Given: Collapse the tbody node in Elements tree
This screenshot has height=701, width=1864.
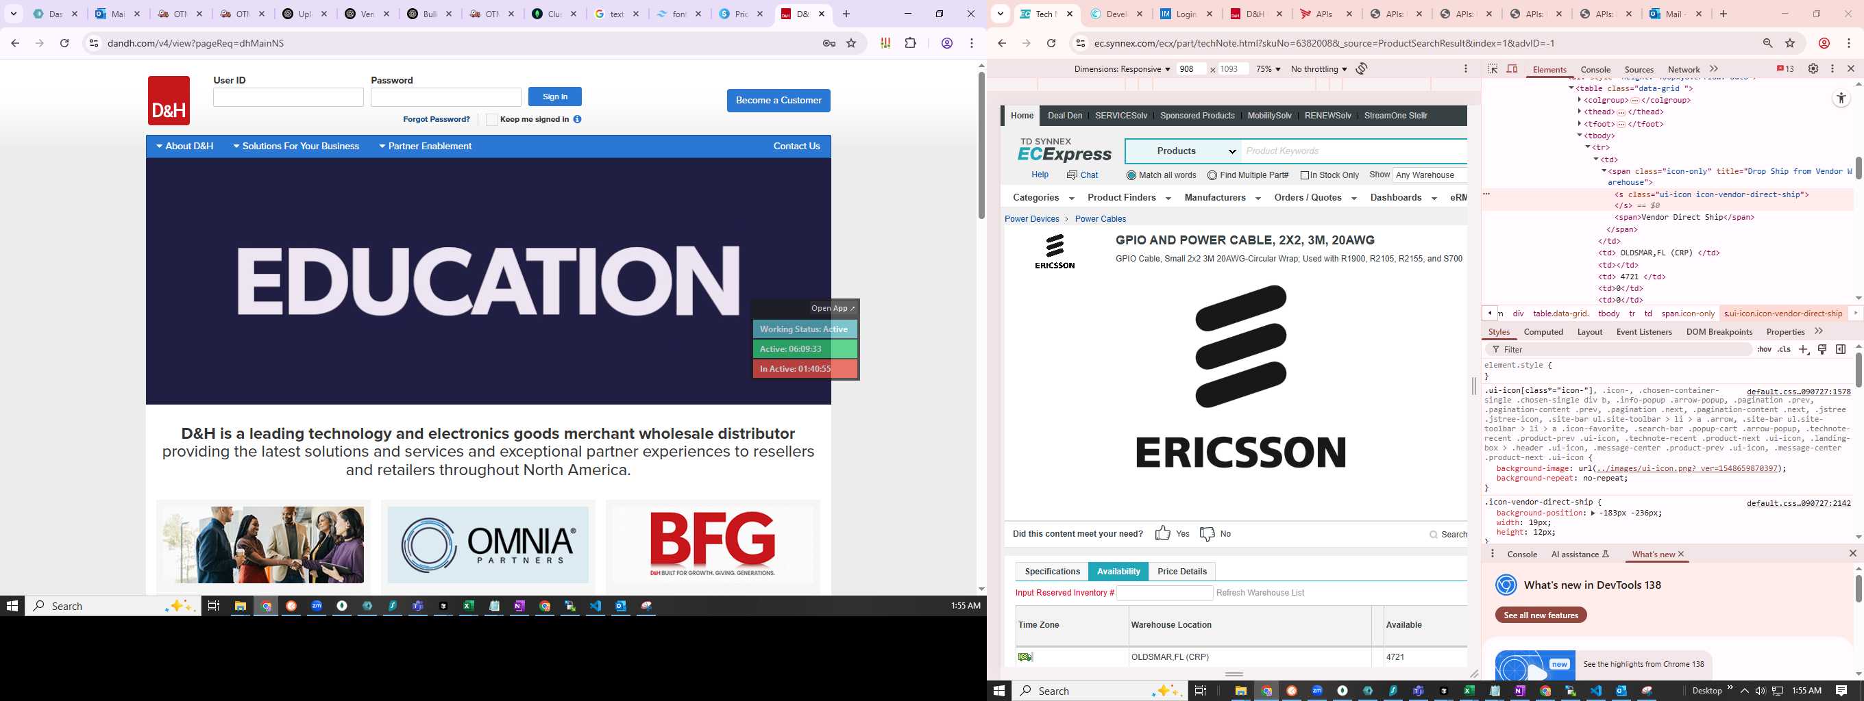Looking at the screenshot, I should point(1580,136).
